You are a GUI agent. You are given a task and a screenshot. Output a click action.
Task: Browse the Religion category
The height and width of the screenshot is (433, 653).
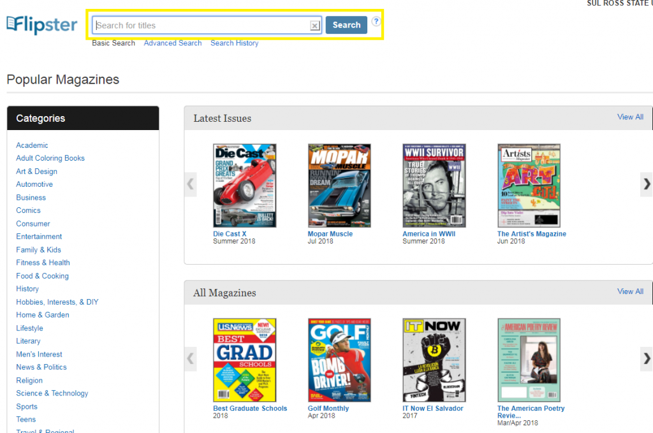coord(29,381)
